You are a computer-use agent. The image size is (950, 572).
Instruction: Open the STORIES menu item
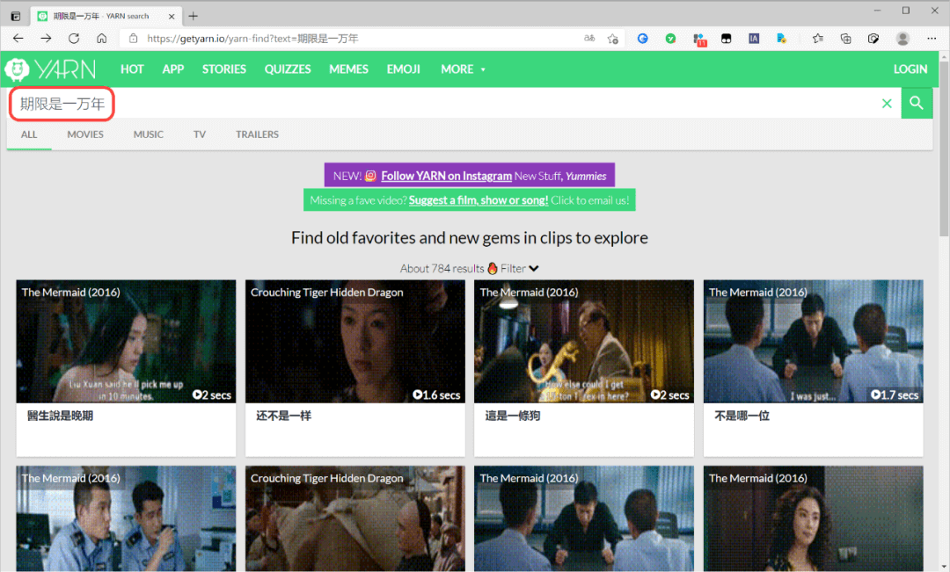coord(224,69)
